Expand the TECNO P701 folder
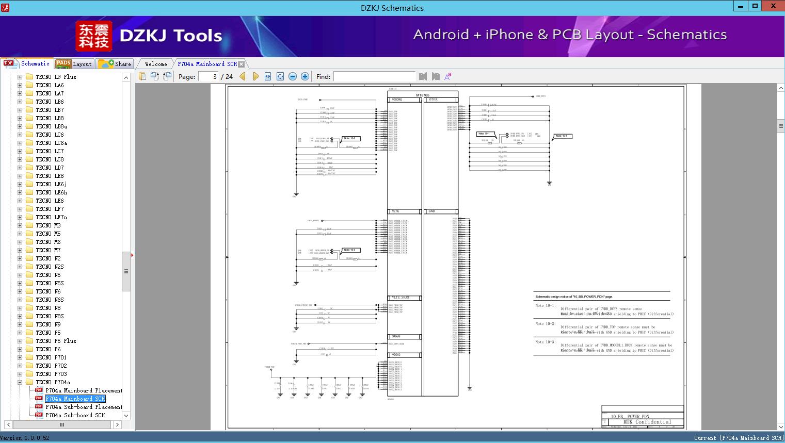 click(20, 357)
